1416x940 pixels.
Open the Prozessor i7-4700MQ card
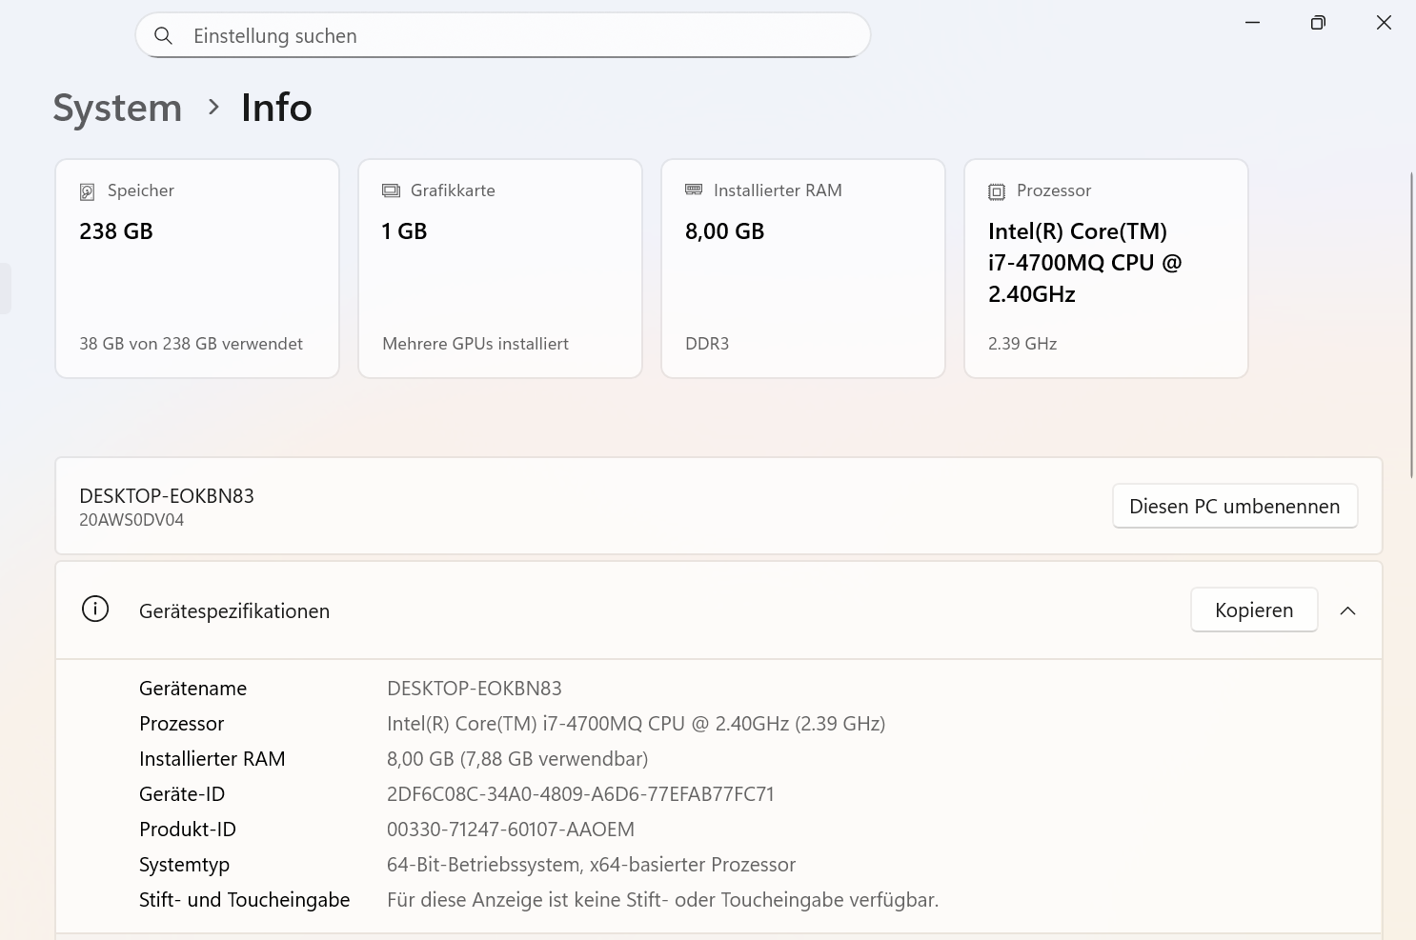click(x=1106, y=269)
